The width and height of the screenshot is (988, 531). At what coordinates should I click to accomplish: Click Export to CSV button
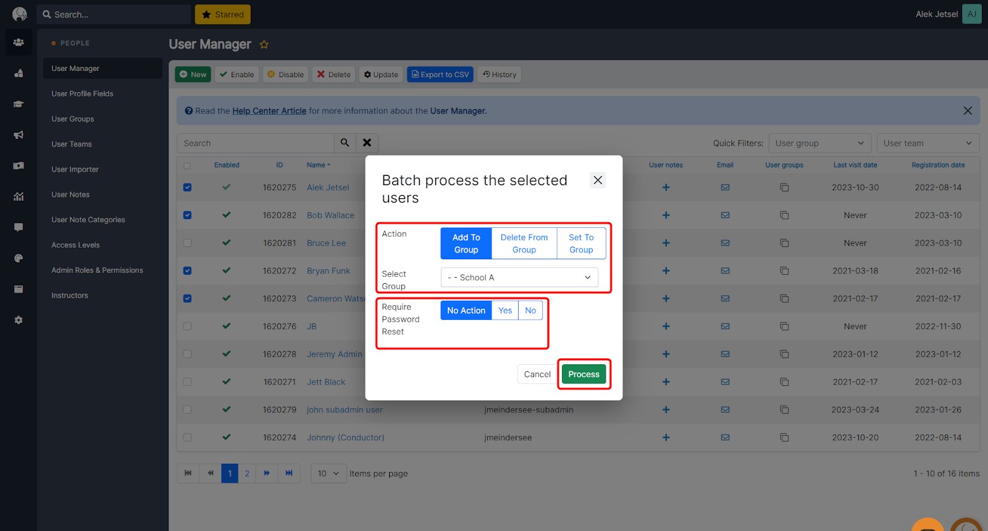[x=440, y=75]
